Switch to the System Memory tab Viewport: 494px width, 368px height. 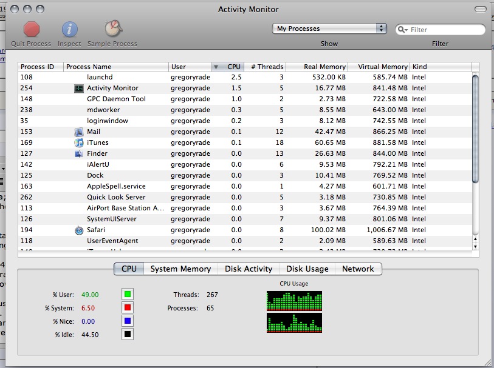point(180,269)
